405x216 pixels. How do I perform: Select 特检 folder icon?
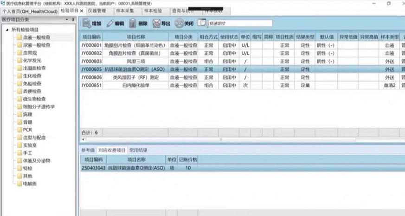[19, 168]
